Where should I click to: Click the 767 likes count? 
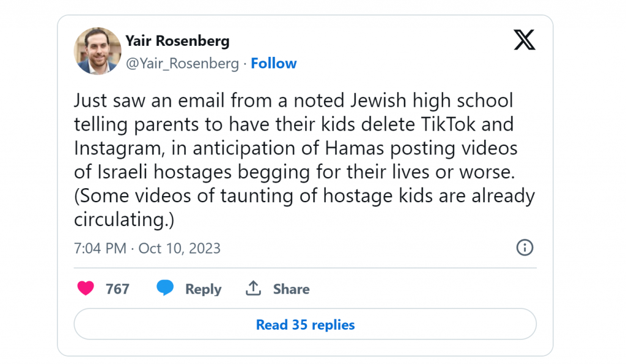(117, 289)
